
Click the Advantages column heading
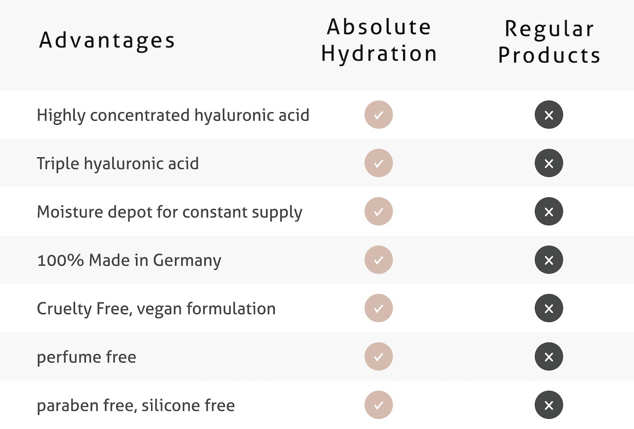[x=107, y=40]
